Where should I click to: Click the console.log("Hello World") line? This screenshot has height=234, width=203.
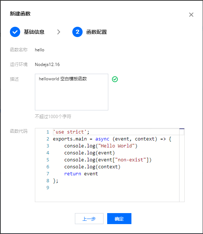click(x=101, y=146)
